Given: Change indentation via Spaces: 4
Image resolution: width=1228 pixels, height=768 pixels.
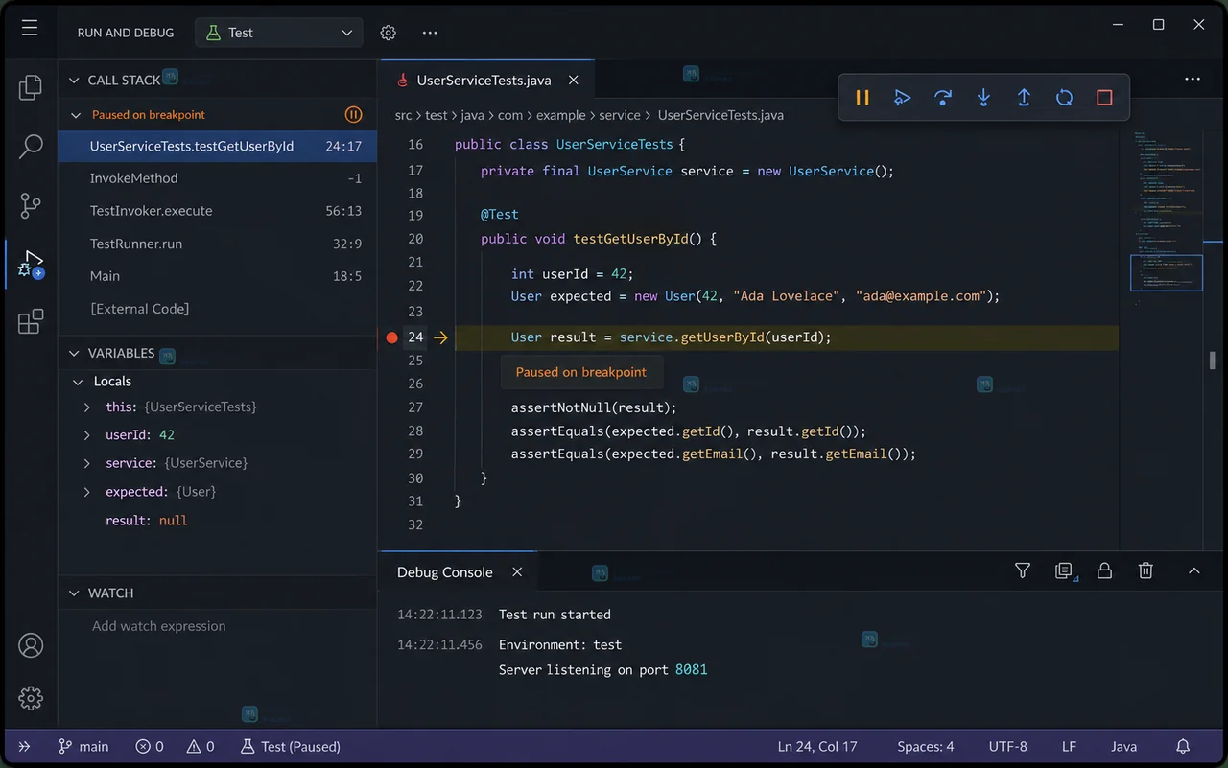Looking at the screenshot, I should coord(926,746).
